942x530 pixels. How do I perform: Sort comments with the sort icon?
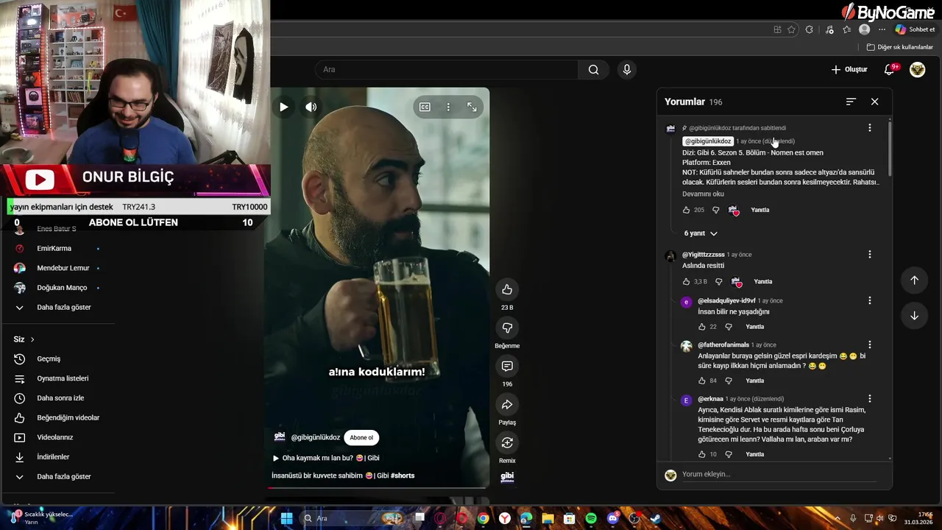(x=851, y=102)
